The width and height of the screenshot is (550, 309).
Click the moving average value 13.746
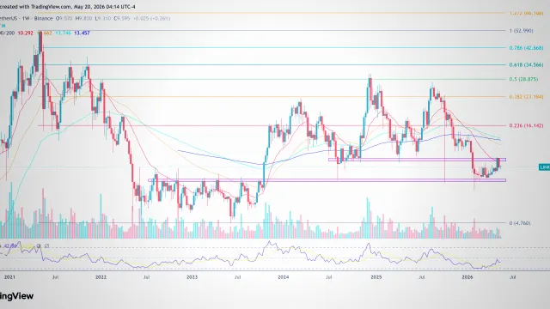coord(63,33)
